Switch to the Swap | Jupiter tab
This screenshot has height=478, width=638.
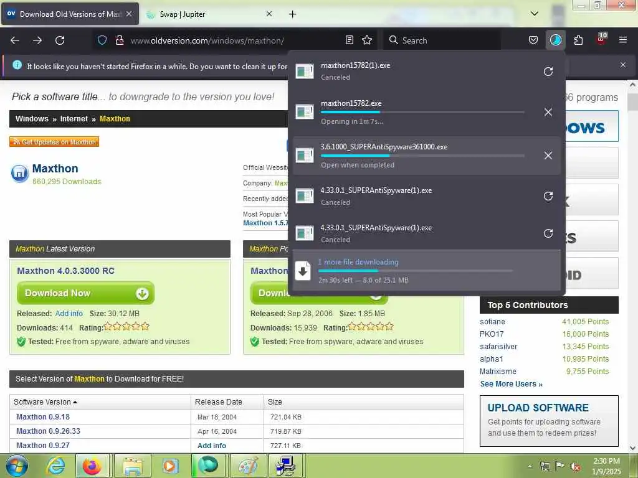click(209, 14)
